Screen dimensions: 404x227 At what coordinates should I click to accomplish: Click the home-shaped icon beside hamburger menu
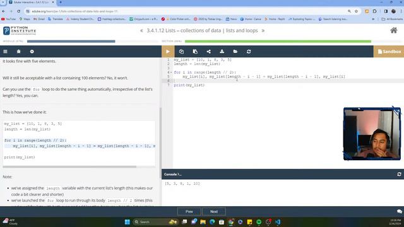(18, 52)
